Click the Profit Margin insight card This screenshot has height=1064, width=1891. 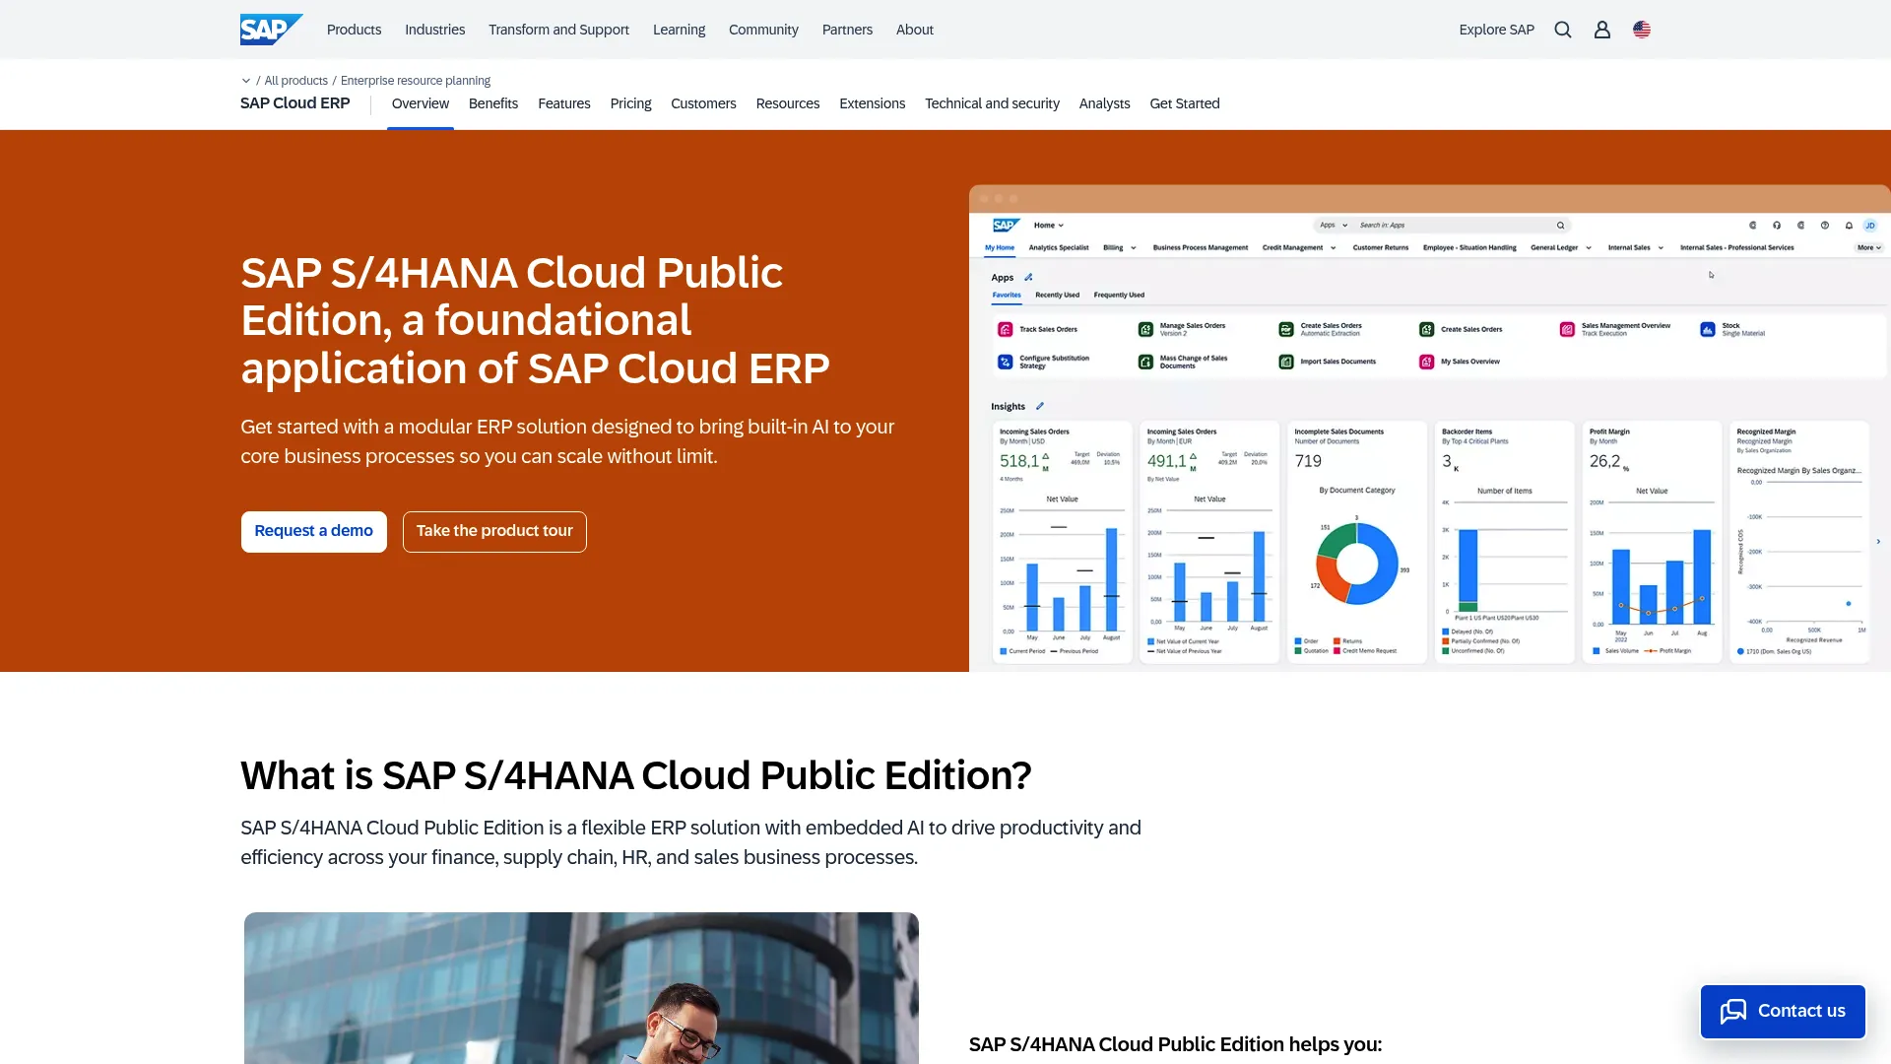click(1652, 542)
